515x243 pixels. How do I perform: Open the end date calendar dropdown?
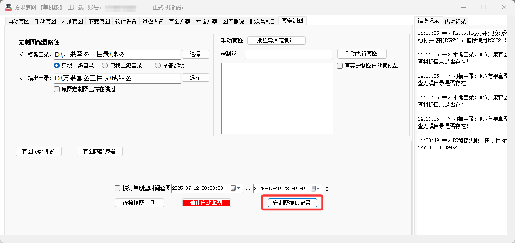click(x=316, y=188)
